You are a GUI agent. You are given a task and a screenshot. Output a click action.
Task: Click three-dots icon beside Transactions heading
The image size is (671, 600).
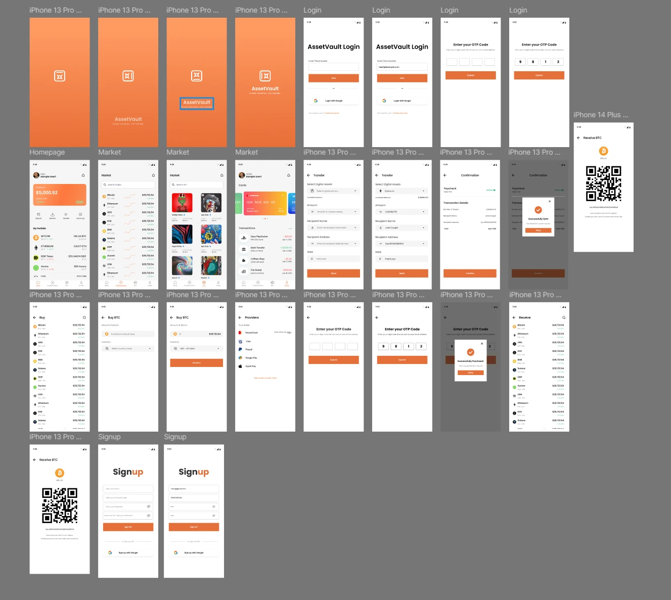[x=291, y=228]
